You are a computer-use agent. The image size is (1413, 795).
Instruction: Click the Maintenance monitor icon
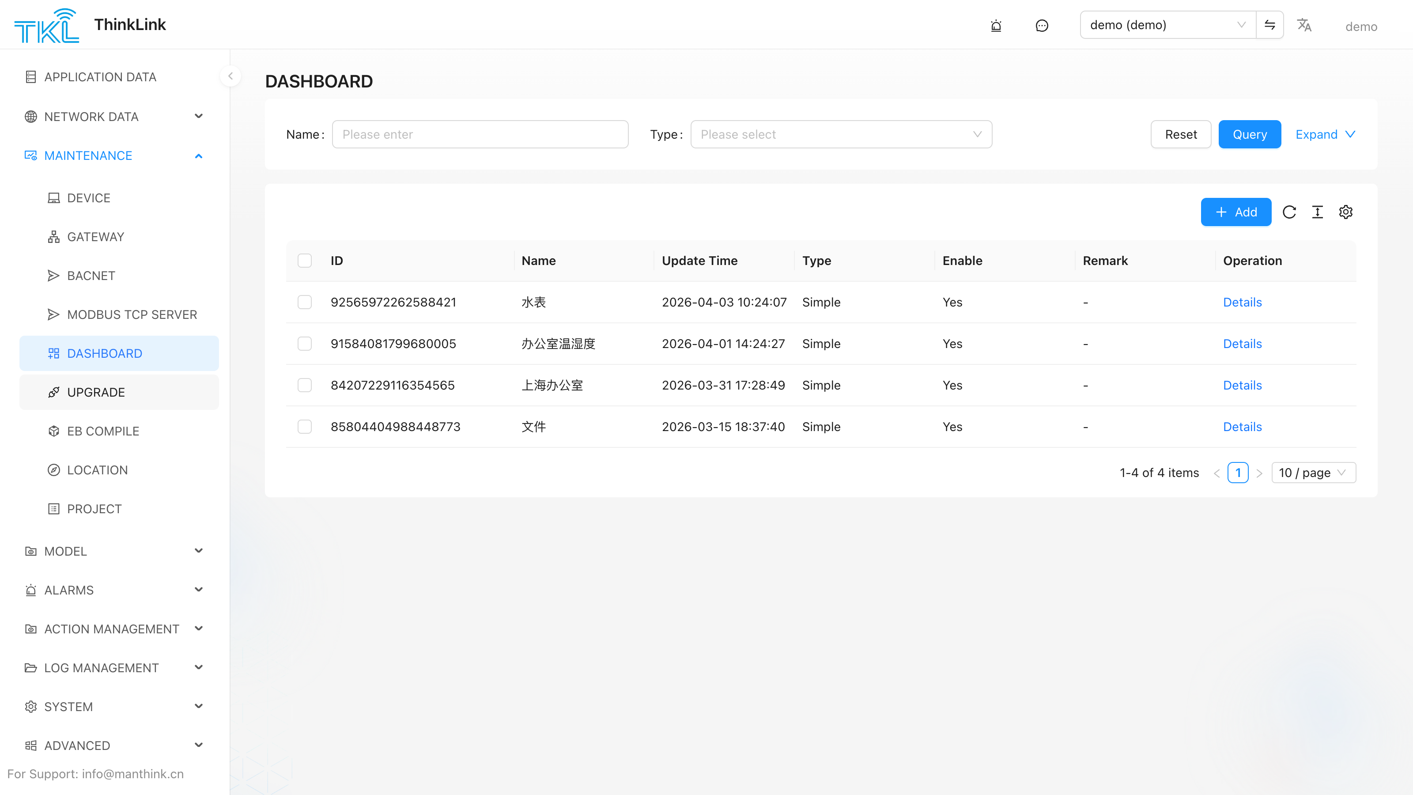(x=31, y=156)
